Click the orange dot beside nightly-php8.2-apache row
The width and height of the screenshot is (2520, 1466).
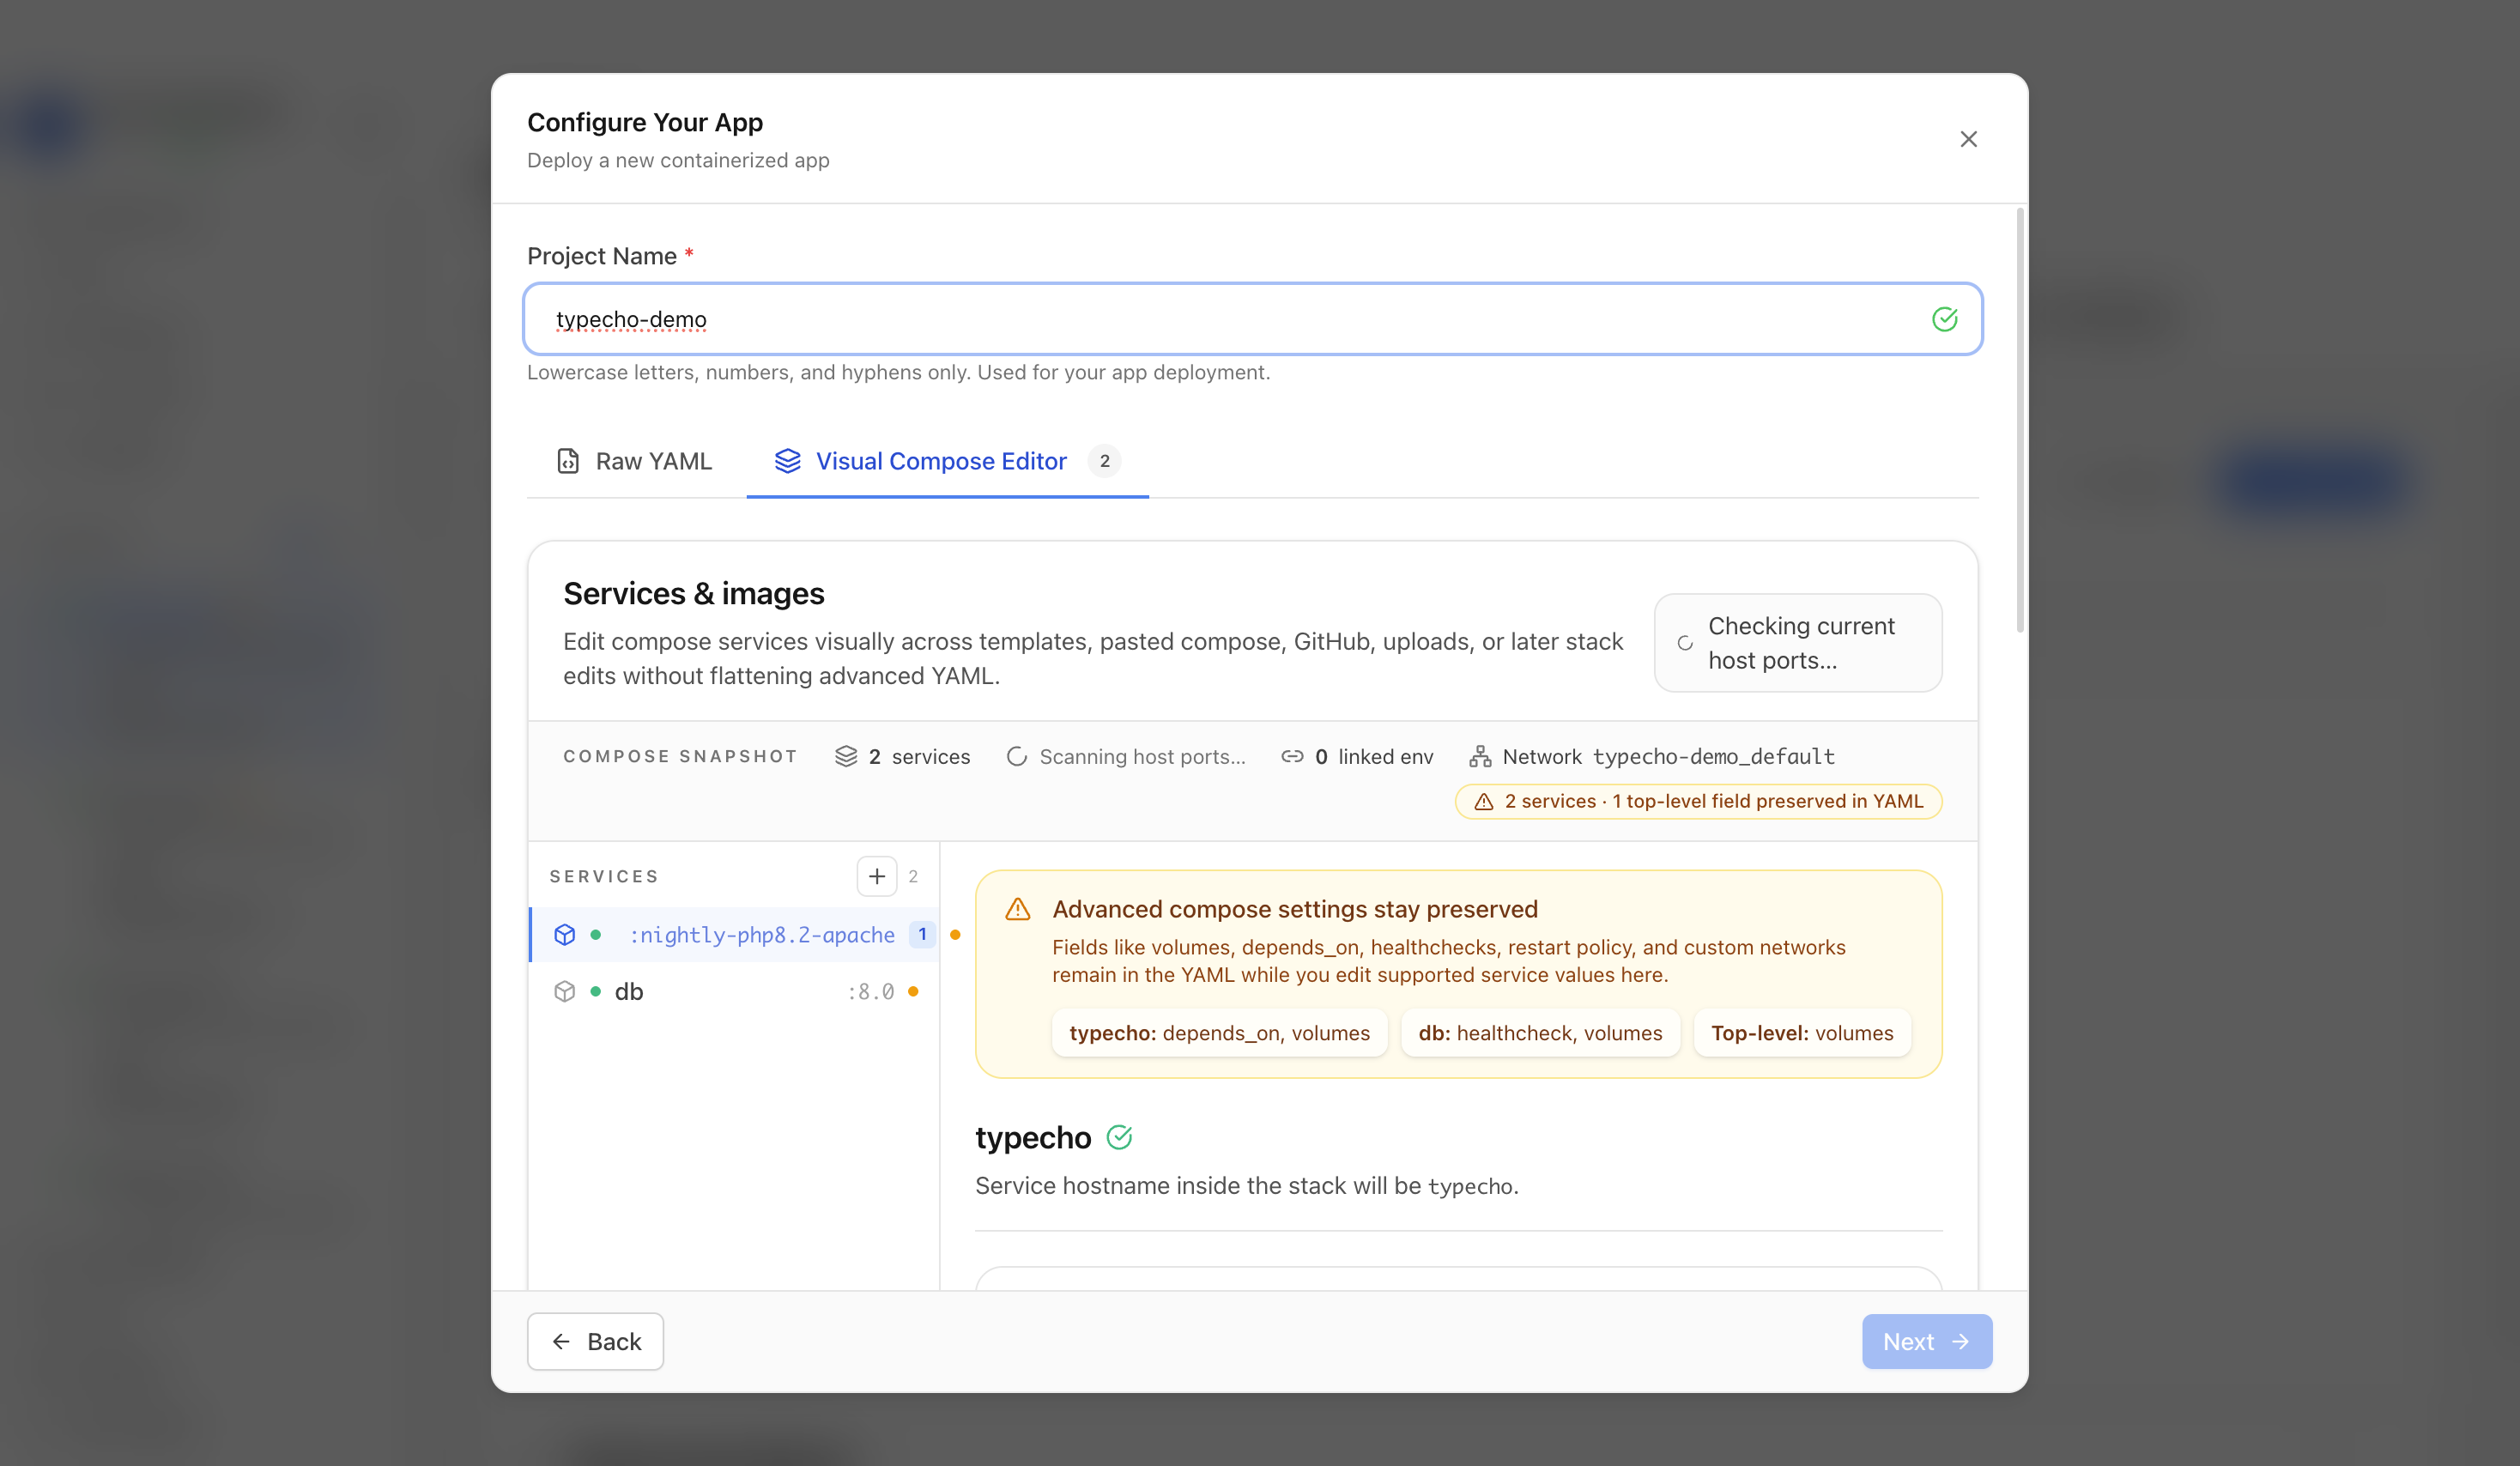tap(955, 934)
